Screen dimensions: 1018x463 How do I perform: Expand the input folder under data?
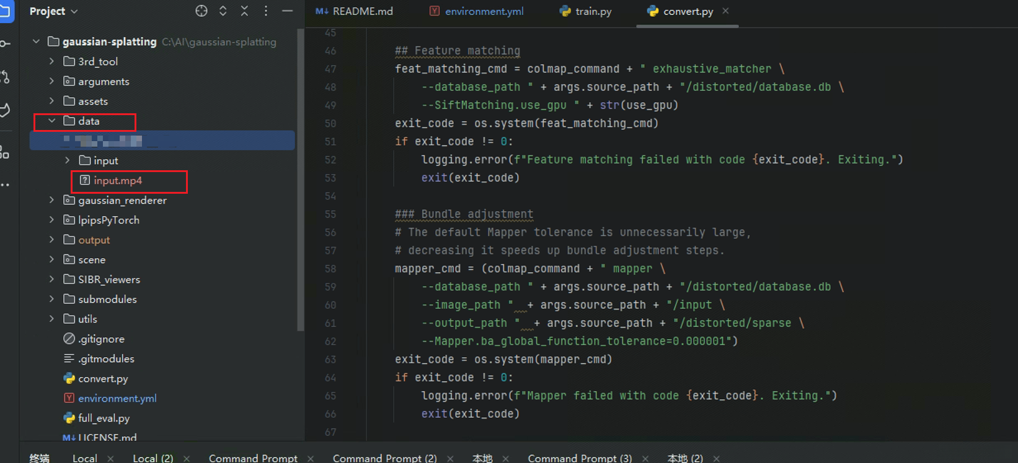[x=68, y=161]
